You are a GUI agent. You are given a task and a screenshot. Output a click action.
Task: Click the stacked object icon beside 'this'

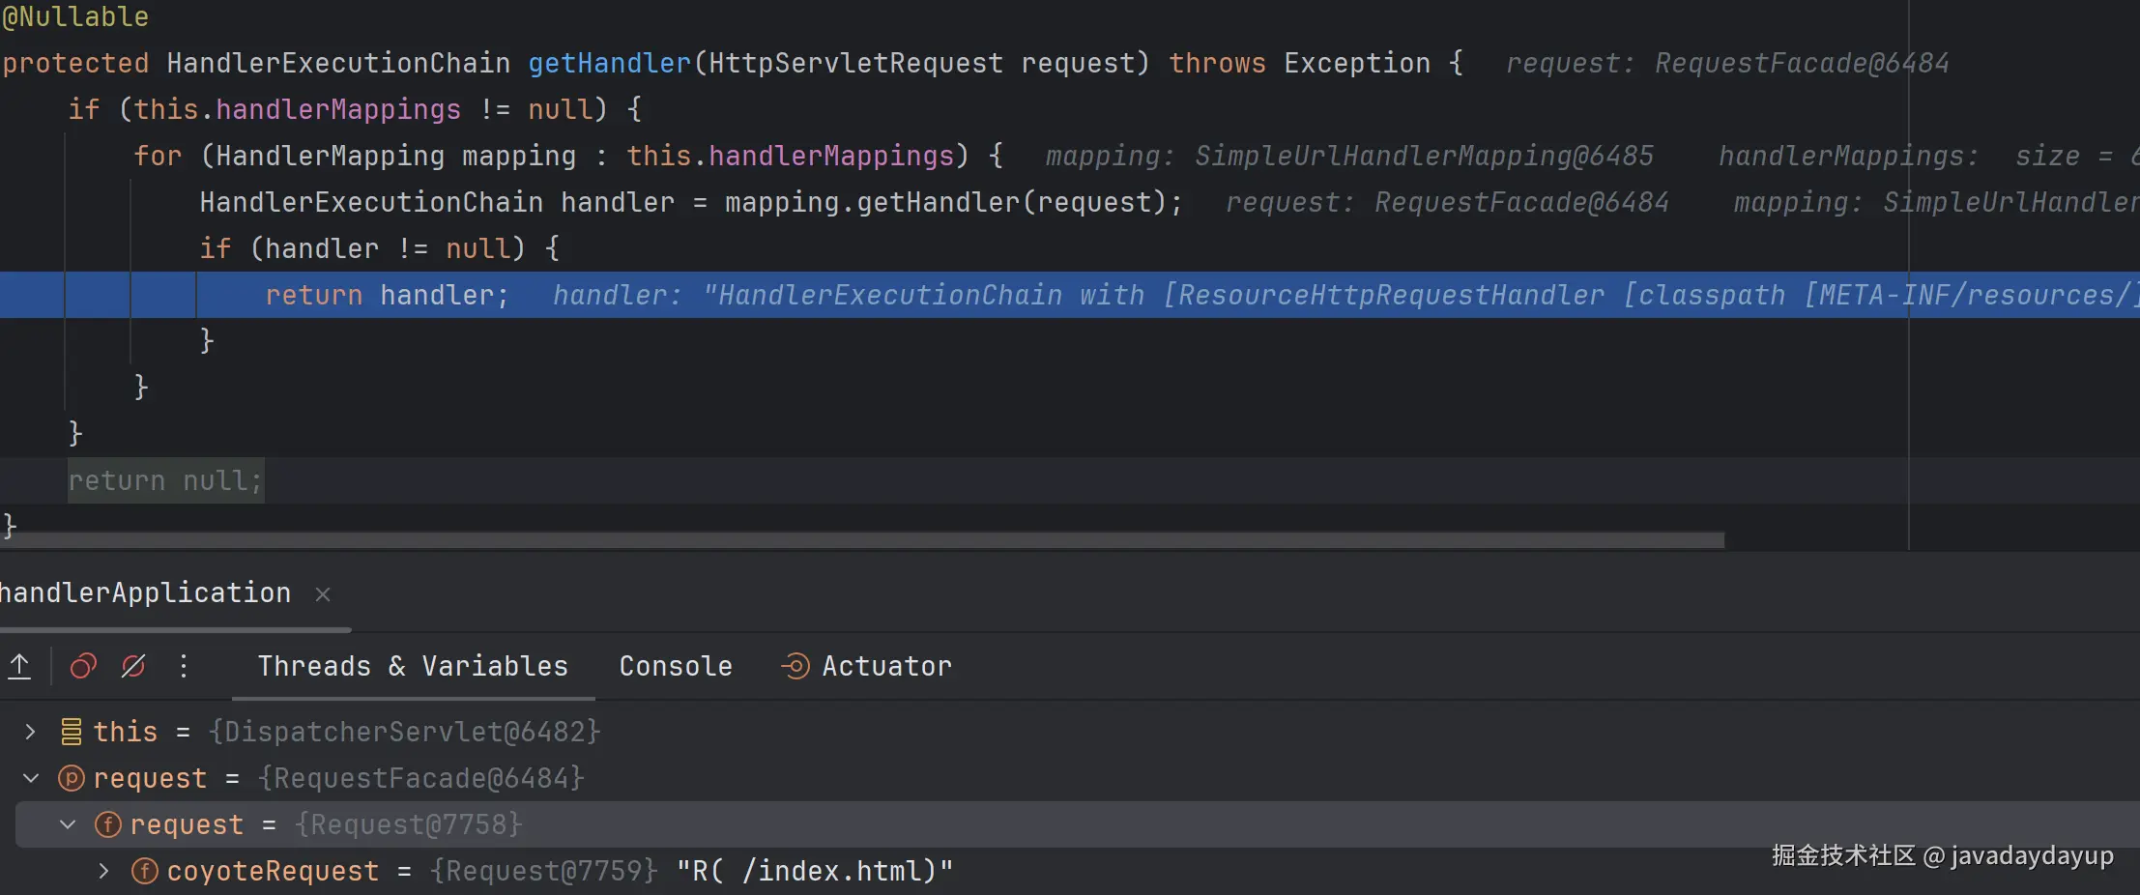point(72,732)
